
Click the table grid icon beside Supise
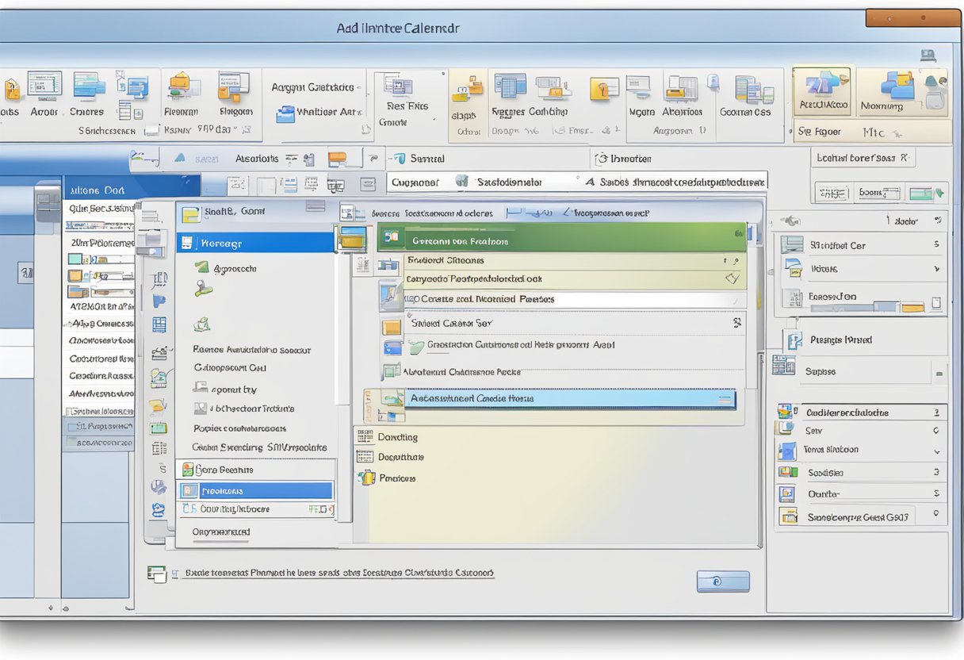pos(783,366)
